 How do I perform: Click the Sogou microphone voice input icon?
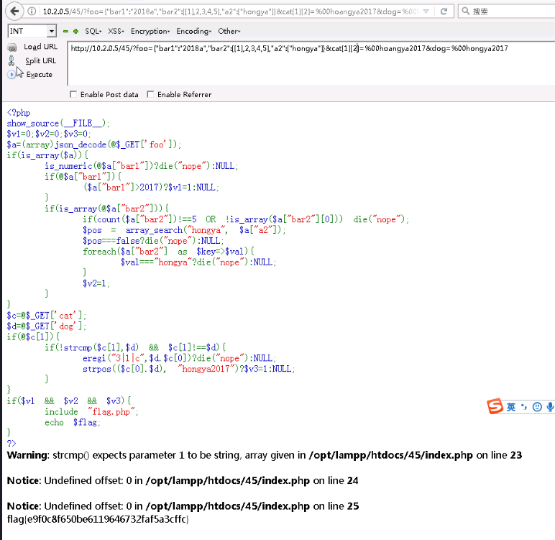click(550, 407)
